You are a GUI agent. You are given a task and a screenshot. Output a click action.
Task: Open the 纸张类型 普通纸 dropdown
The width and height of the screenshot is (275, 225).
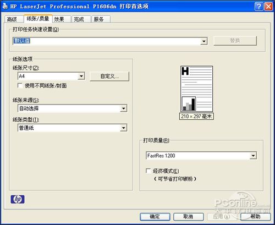72,128
